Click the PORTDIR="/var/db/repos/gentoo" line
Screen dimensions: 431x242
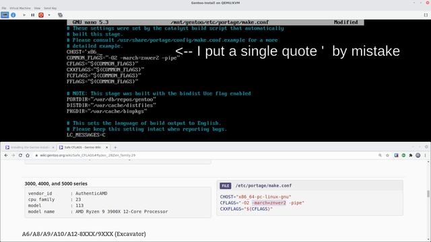point(111,99)
